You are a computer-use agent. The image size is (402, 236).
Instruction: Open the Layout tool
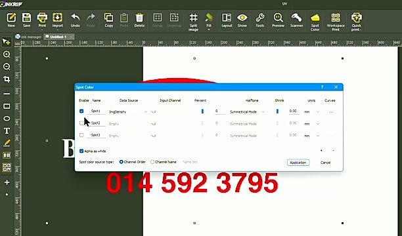pos(227,20)
